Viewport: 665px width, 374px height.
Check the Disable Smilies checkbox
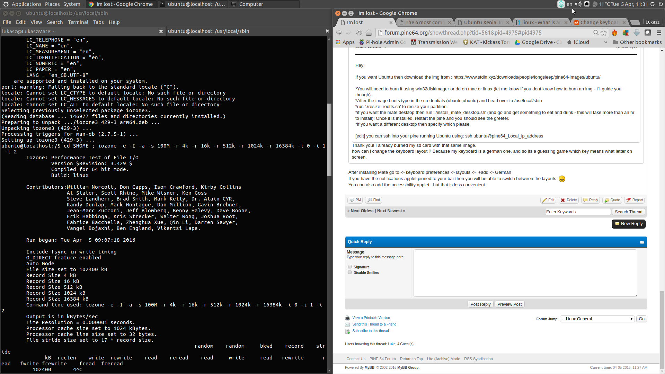coord(350,272)
